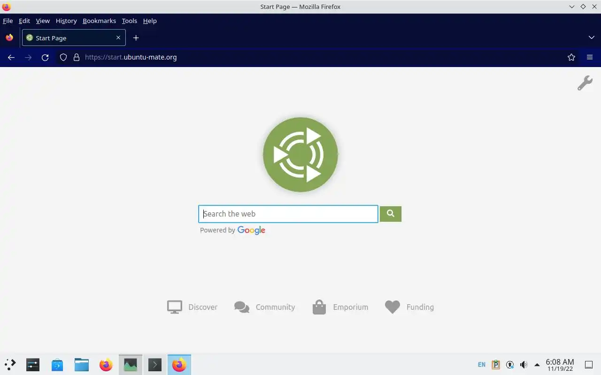Open the Community link

tap(275, 307)
